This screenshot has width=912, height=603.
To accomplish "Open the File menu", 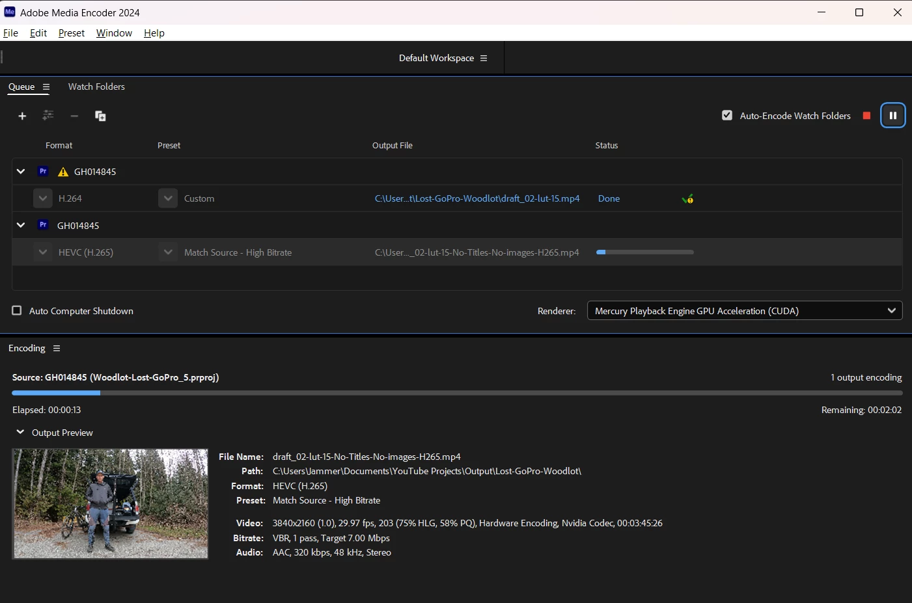I will 10,33.
